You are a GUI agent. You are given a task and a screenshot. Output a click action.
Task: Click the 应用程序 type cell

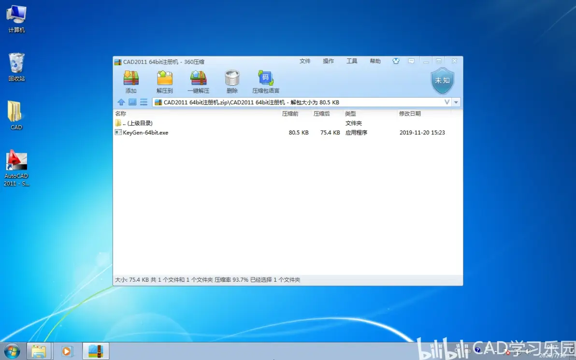[x=356, y=132]
